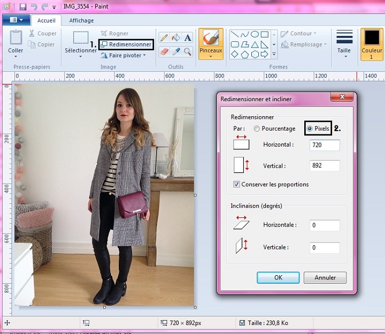Image resolution: width=385 pixels, height=334 pixels.
Task: Activate the Magnifier zoom tool
Action: coord(188,51)
